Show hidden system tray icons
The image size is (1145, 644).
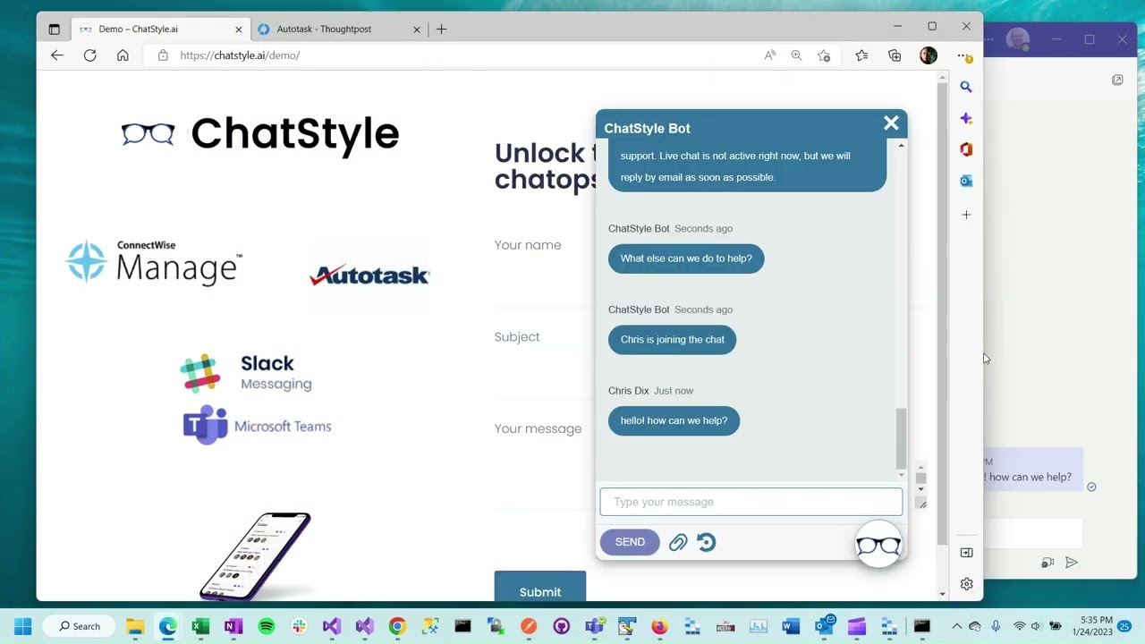956,626
